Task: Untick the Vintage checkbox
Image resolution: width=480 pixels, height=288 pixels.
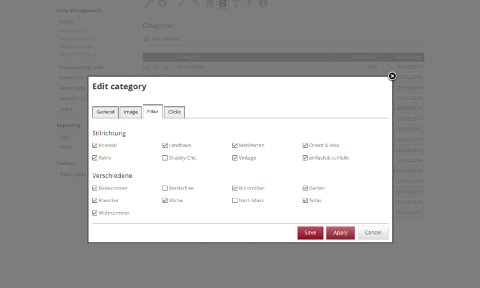Action: click(x=235, y=157)
